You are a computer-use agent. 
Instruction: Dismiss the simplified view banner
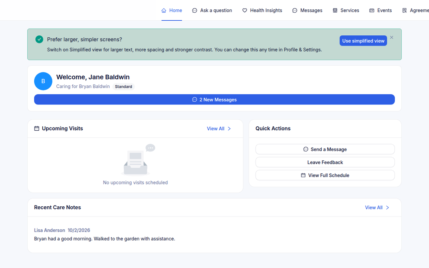coord(392,37)
